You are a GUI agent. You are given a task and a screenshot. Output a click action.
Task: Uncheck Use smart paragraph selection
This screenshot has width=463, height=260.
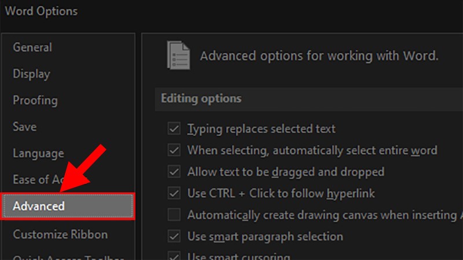point(174,236)
